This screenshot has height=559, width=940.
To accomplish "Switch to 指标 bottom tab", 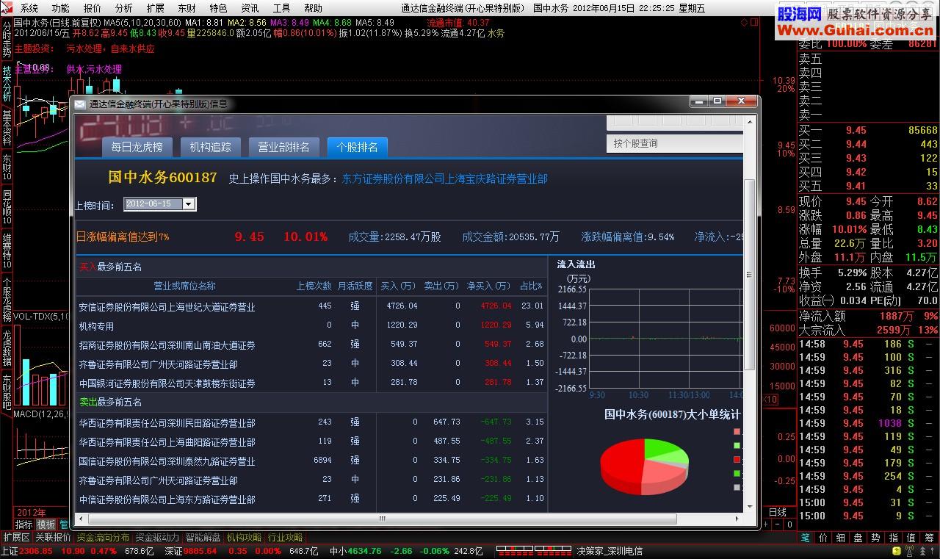I will click(x=24, y=524).
